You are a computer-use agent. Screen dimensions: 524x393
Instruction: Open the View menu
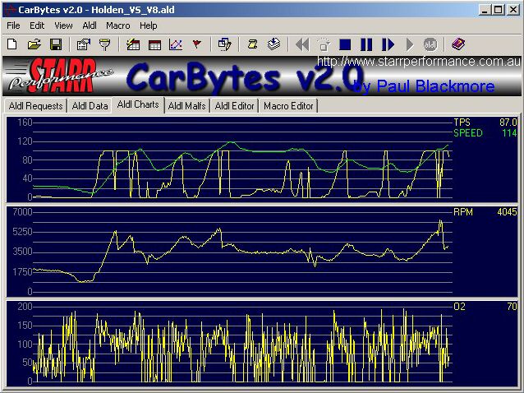click(x=63, y=25)
